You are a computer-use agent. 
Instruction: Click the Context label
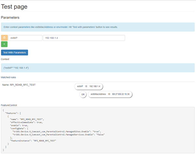pyautogui.click(x=5, y=59)
